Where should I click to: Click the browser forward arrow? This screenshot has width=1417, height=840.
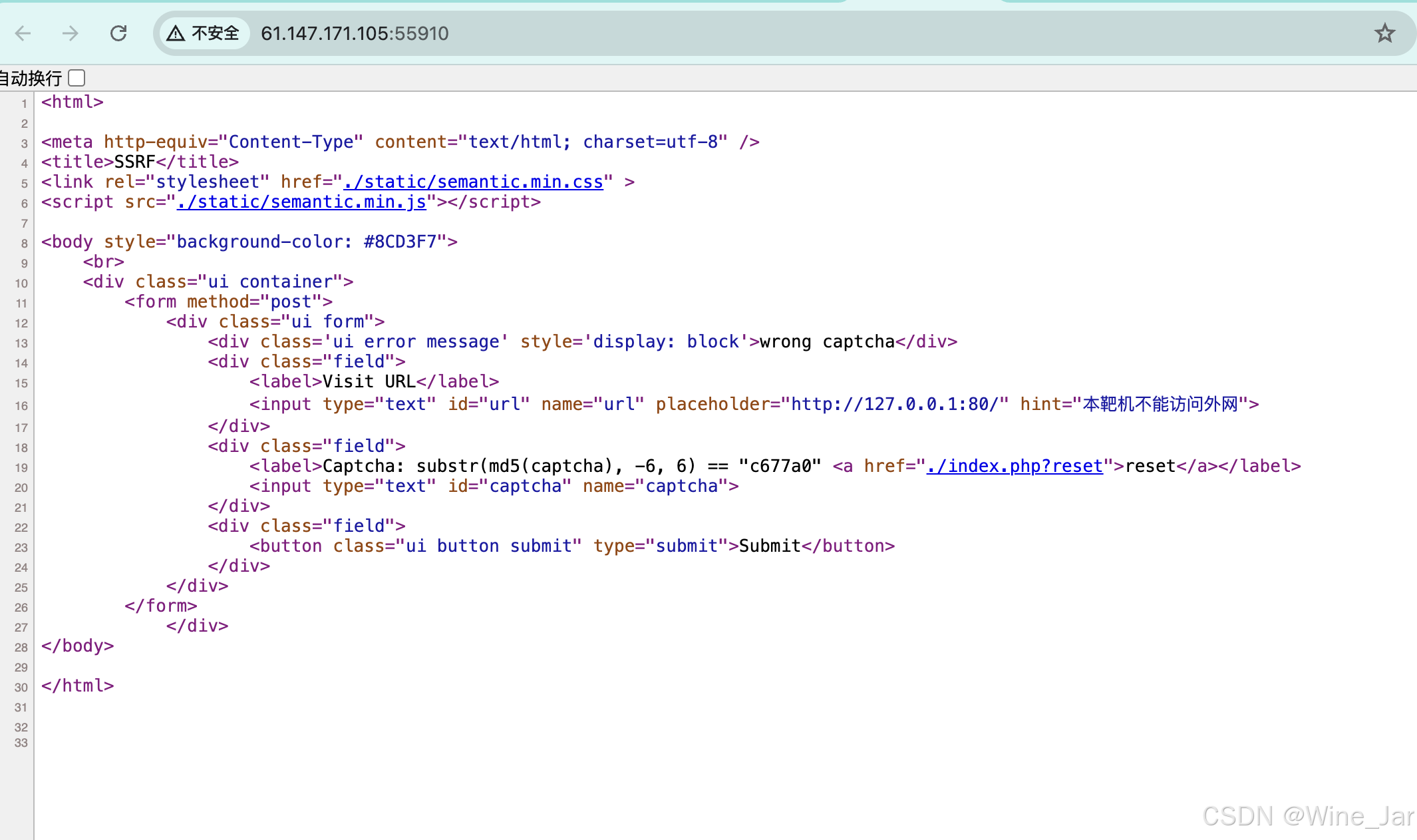[70, 33]
